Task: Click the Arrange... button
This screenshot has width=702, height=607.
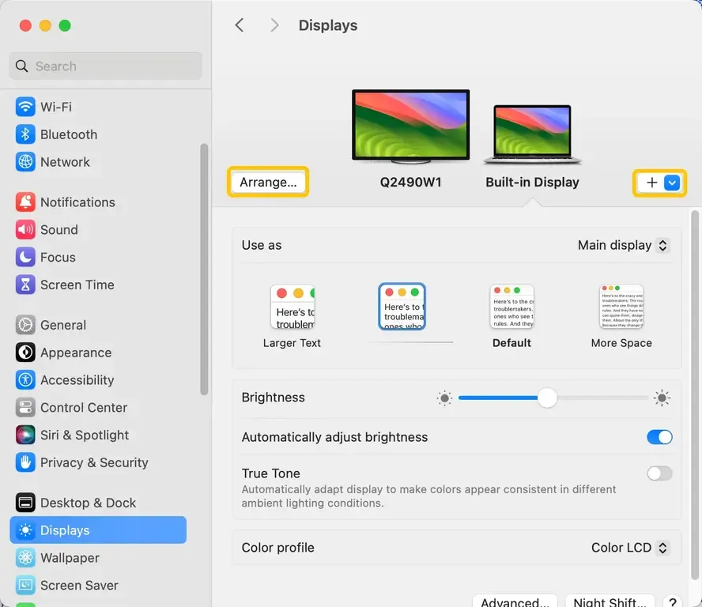Action: point(268,183)
